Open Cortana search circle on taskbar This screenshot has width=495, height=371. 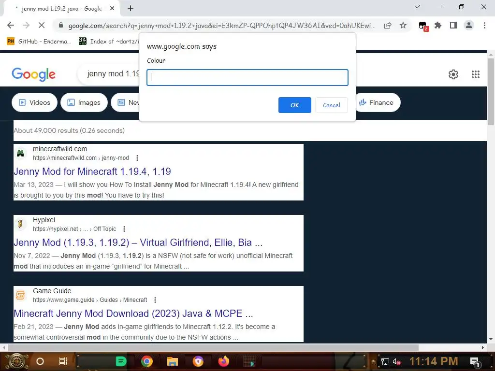pos(40,361)
